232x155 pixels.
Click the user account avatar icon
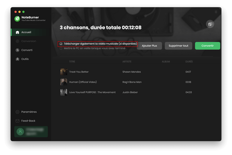[20, 132]
